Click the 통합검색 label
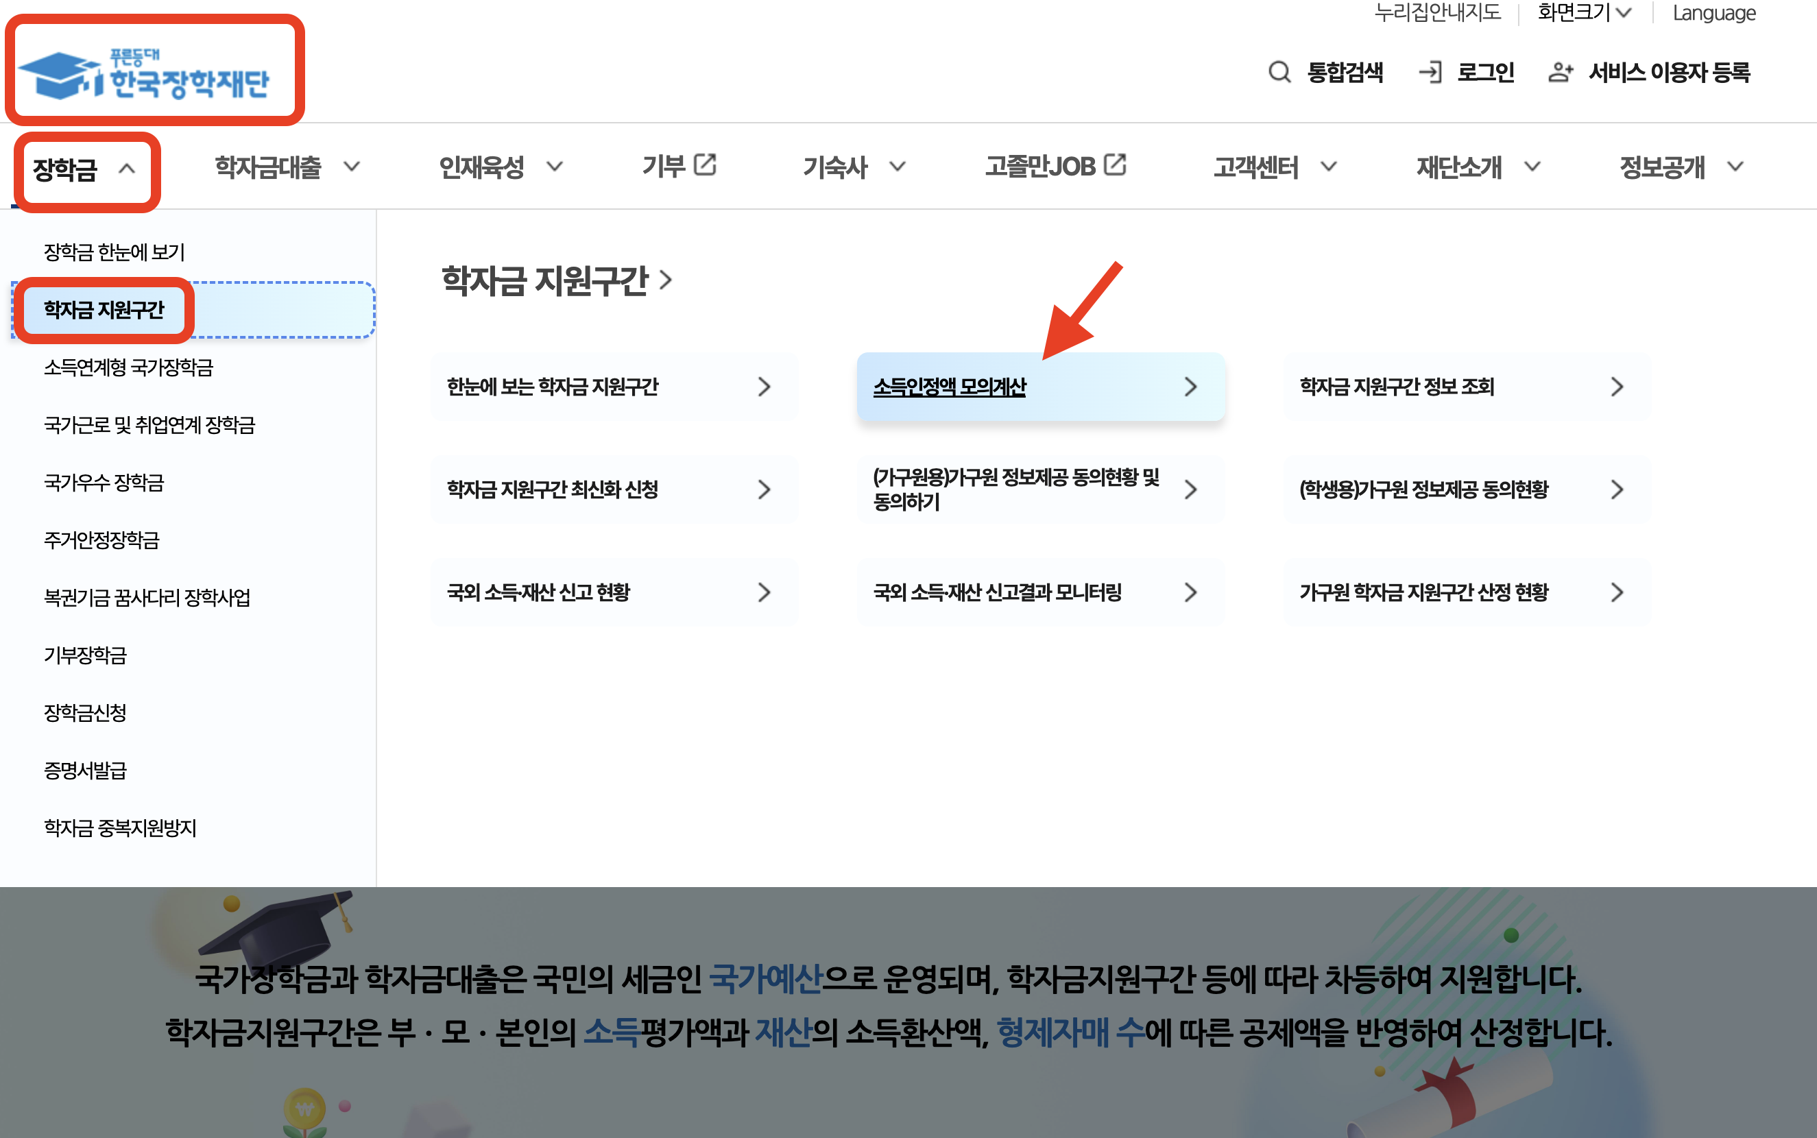The height and width of the screenshot is (1138, 1817). pyautogui.click(x=1345, y=72)
